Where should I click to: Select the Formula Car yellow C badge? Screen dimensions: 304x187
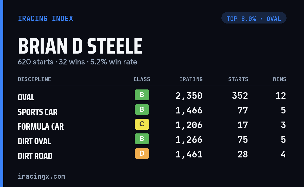(x=142, y=124)
